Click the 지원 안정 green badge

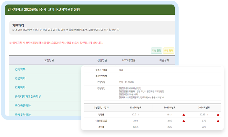pos(156,51)
